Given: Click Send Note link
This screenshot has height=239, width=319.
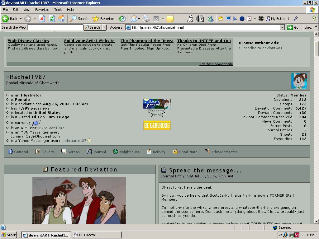Looking at the screenshot, I should tap(185, 152).
